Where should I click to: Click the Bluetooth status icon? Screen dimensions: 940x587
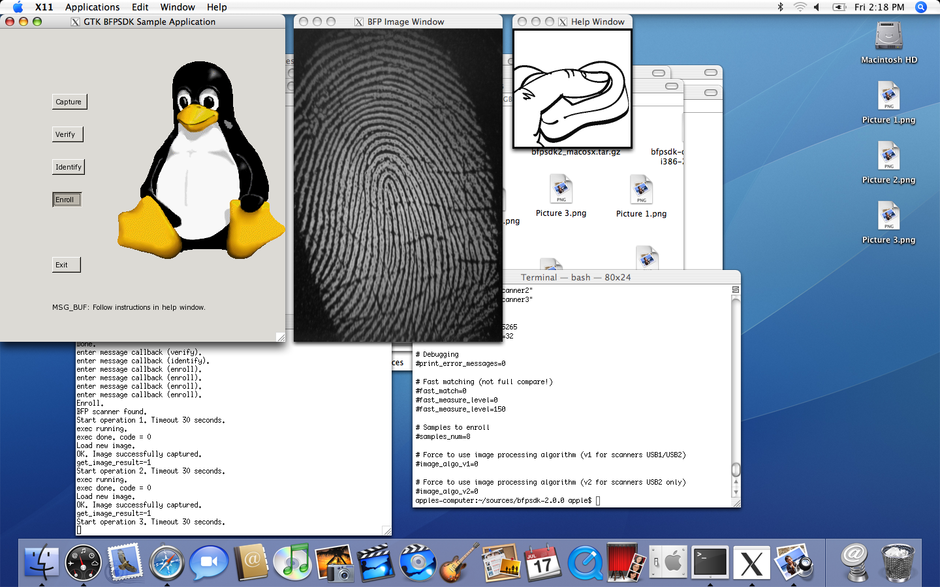[x=780, y=7]
